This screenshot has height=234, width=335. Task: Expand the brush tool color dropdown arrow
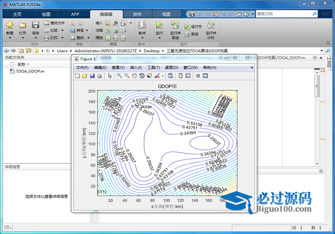pyautogui.click(x=162, y=75)
